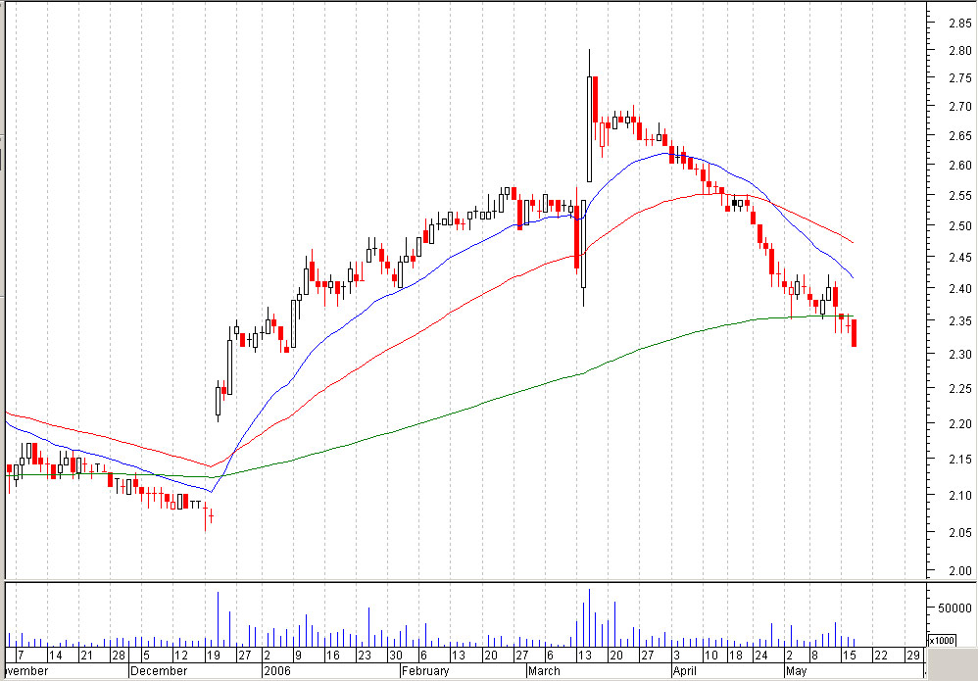Click the "2.50" price axis label

[960, 225]
